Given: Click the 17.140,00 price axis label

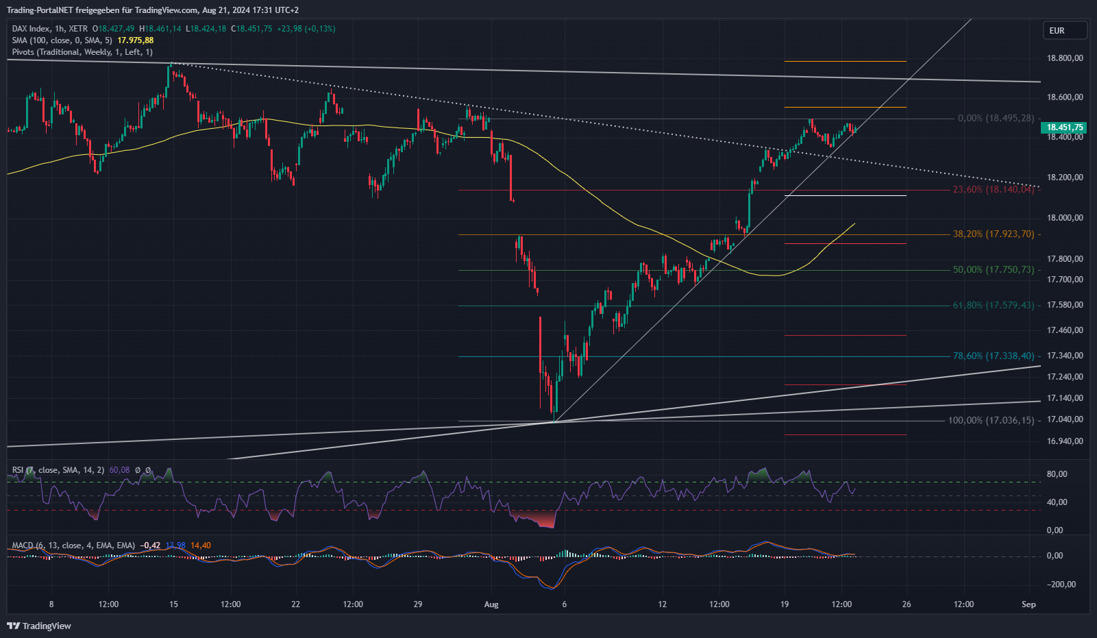Looking at the screenshot, I should (x=1065, y=398).
